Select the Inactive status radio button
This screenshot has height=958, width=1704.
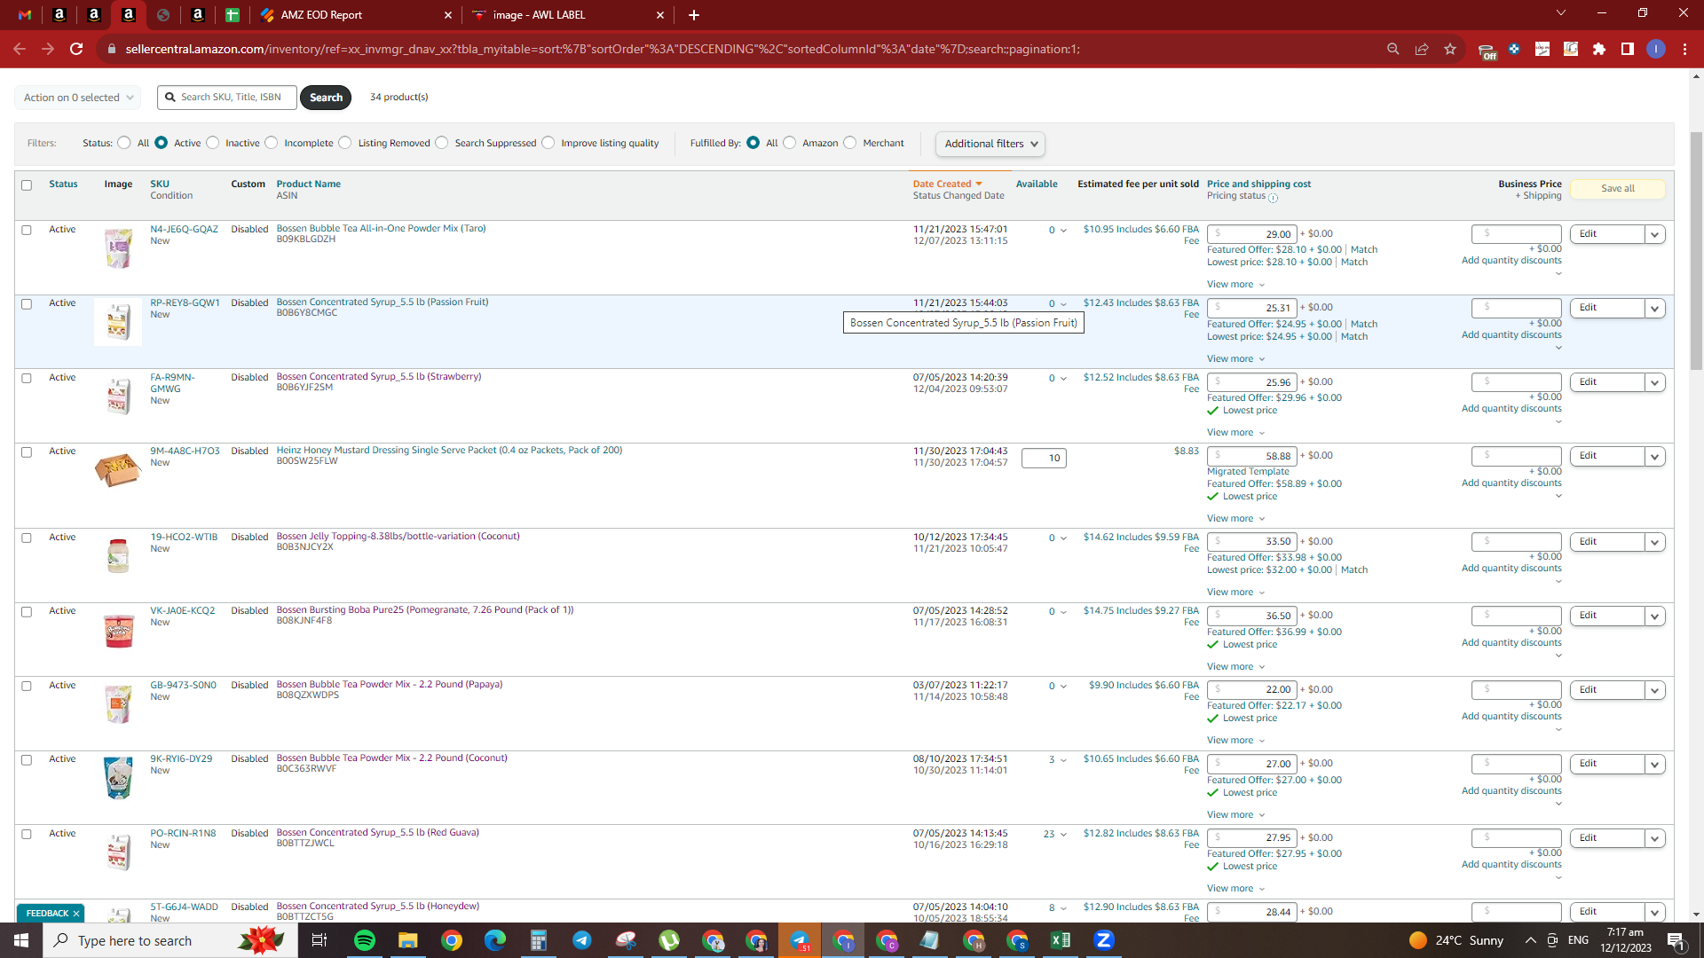(x=213, y=143)
